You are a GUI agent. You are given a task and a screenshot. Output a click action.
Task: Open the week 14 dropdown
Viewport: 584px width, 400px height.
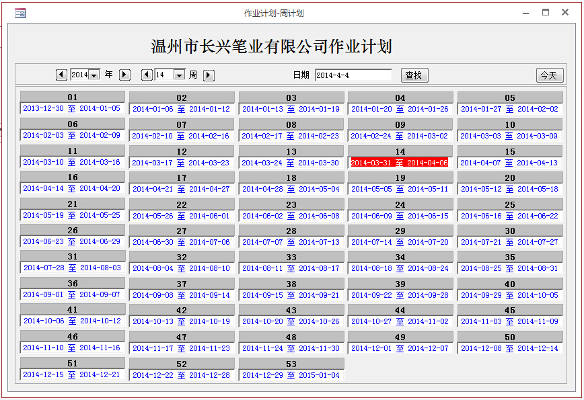180,75
